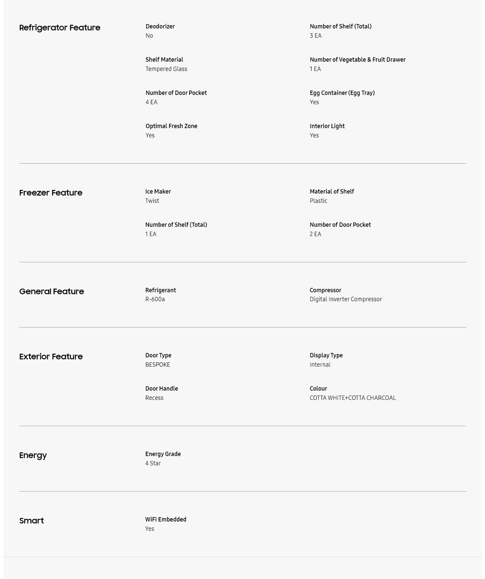This screenshot has height=579, width=485.
Task: Click the Material of Shelf label
Action: point(331,192)
